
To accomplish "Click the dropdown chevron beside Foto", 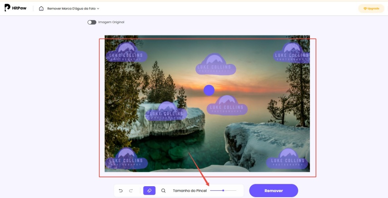I will click(x=98, y=9).
